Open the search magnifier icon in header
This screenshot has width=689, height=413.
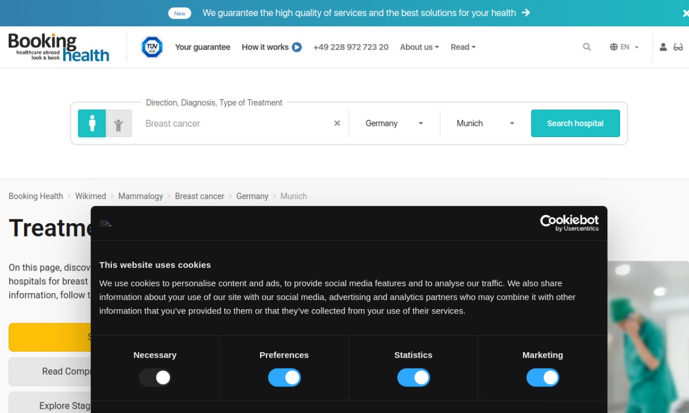(587, 47)
